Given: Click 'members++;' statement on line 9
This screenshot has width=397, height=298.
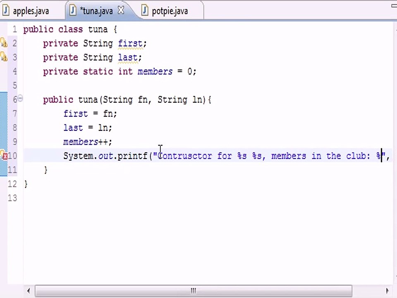Looking at the screenshot, I should coord(88,142).
